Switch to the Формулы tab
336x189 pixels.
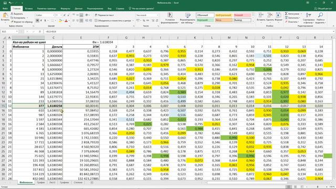65,8
